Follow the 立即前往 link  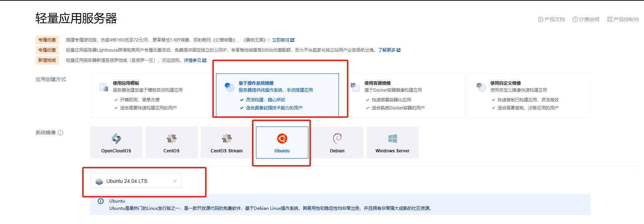[x=281, y=40]
